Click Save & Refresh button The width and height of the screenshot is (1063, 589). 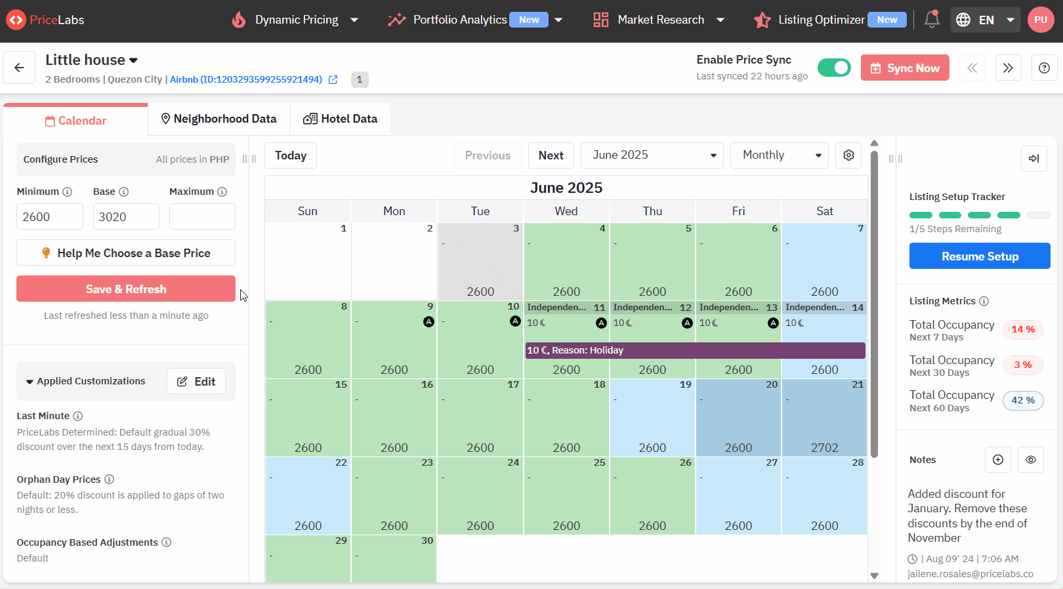pos(126,289)
